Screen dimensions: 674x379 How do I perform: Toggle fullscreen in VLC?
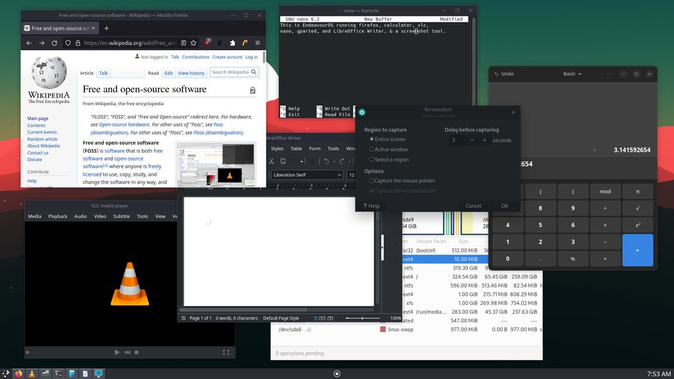click(226, 353)
